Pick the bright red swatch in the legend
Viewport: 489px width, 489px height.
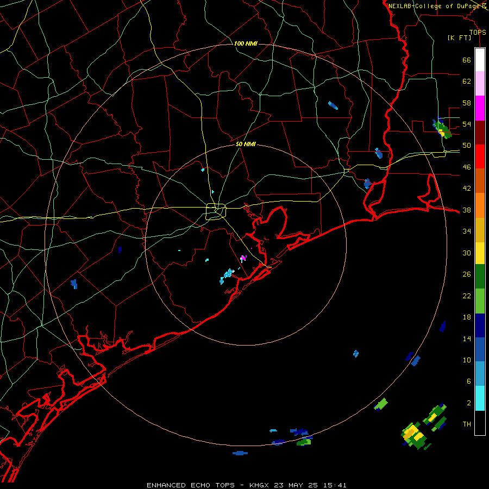(480, 156)
